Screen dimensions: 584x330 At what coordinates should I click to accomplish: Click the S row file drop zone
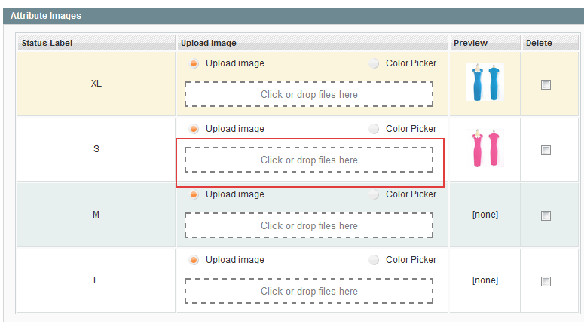[x=309, y=160]
